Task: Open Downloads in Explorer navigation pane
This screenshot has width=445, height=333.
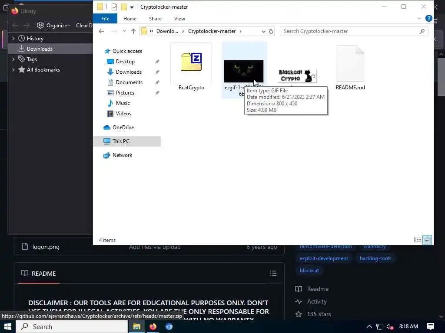Action: [129, 72]
